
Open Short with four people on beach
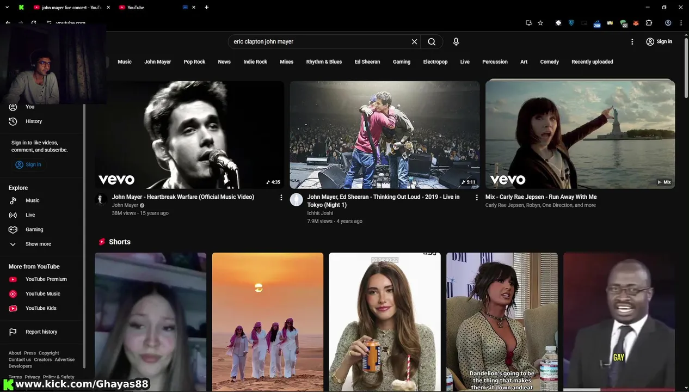coord(268,322)
